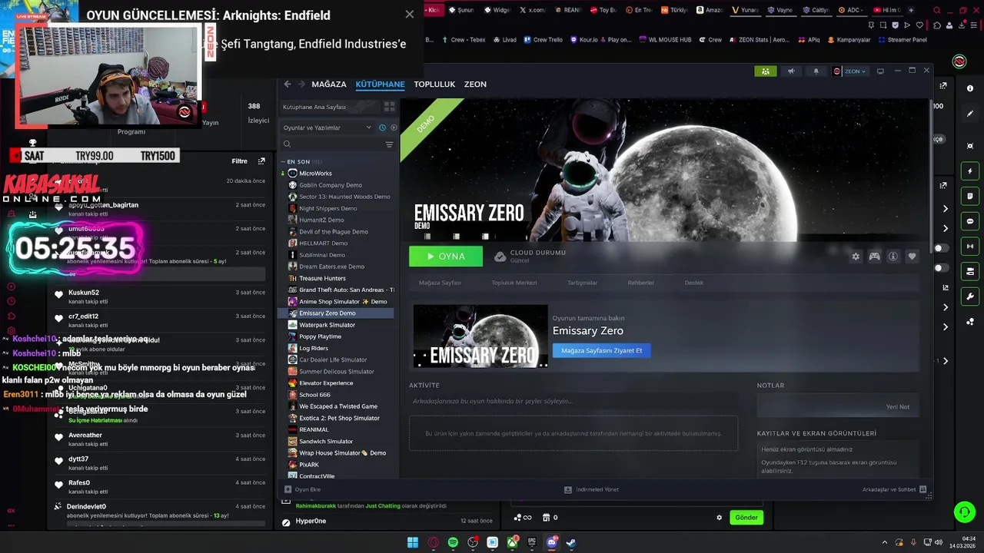Close the Arknights Endfield update banner
Screen dimensions: 984x553
point(409,15)
